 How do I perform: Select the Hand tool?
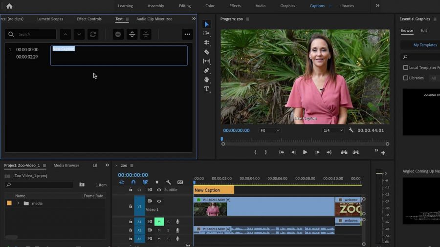point(206,80)
